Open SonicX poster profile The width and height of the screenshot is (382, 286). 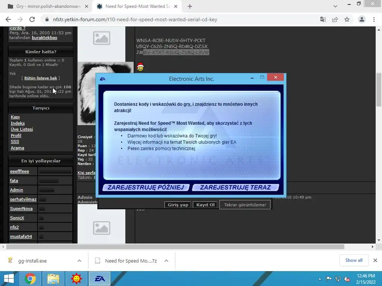pyautogui.click(x=17, y=217)
